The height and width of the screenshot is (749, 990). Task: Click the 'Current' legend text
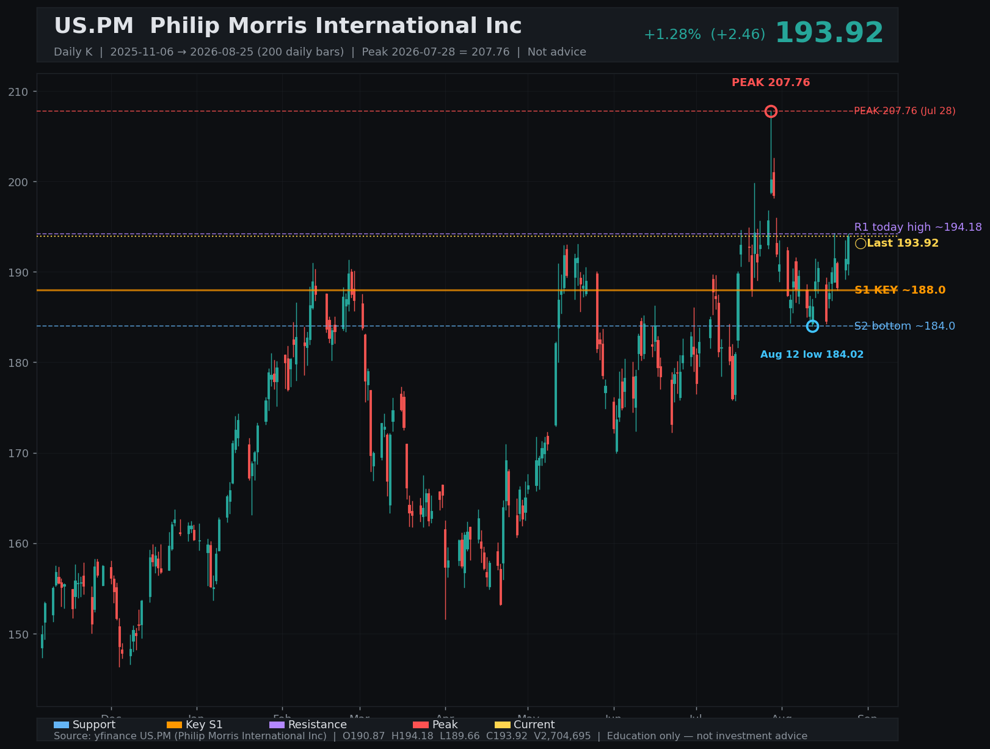(x=534, y=725)
